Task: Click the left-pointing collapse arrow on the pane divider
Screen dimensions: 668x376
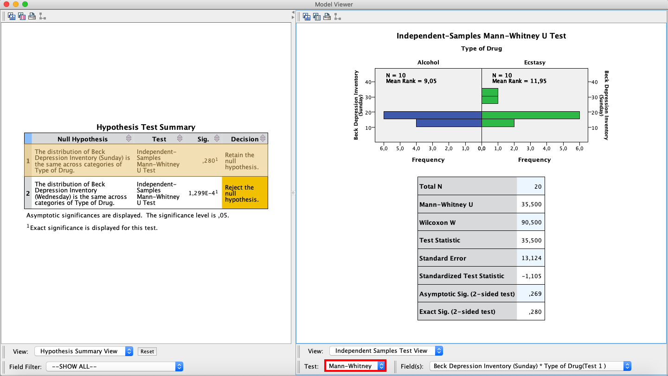Action: point(293,12)
